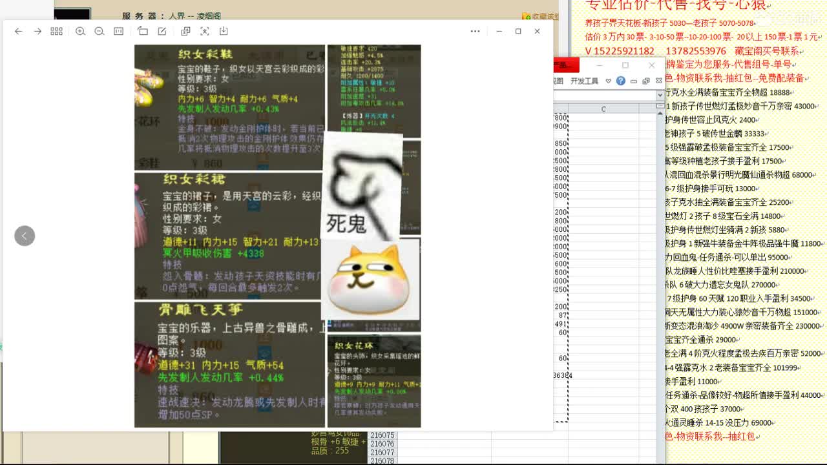Maximize the image viewer window
Image resolution: width=827 pixels, height=465 pixels.
coord(518,31)
